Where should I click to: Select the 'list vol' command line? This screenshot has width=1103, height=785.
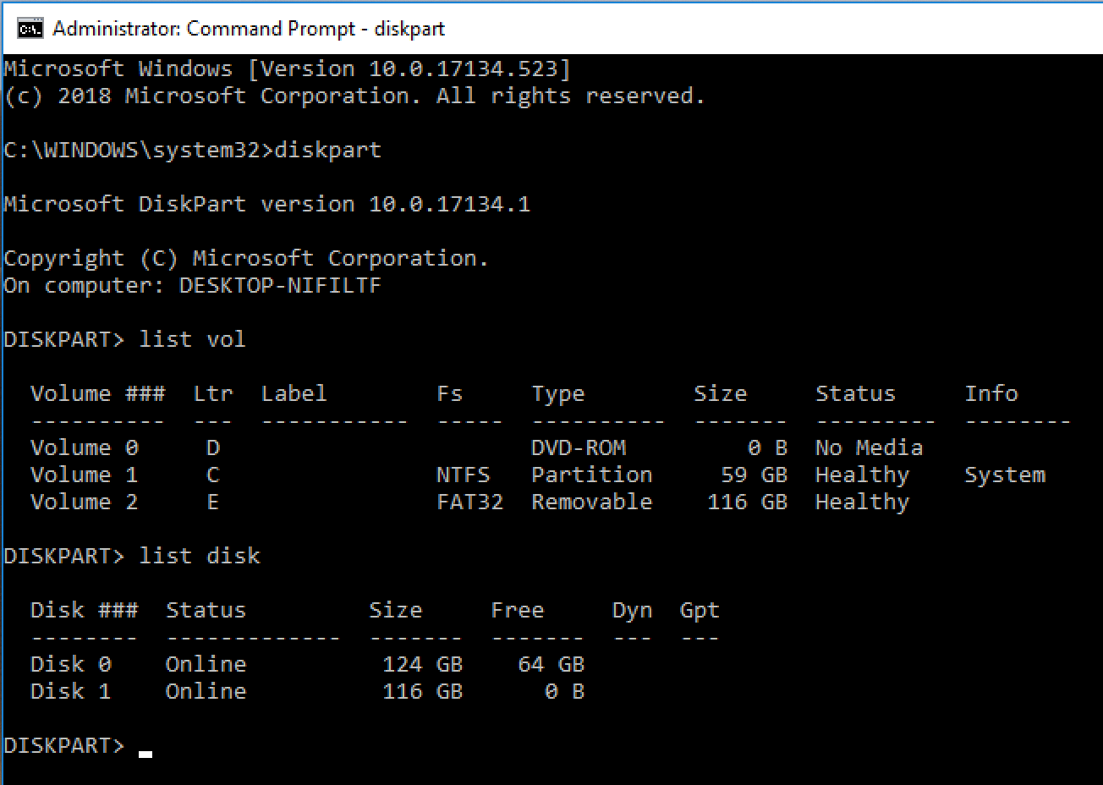pos(192,339)
